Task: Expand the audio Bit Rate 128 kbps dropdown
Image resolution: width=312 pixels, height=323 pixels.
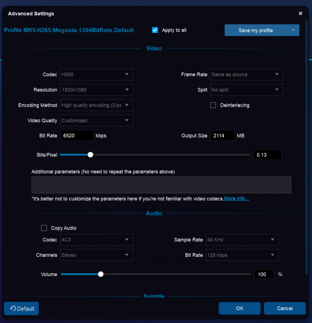Action: click(x=242, y=255)
